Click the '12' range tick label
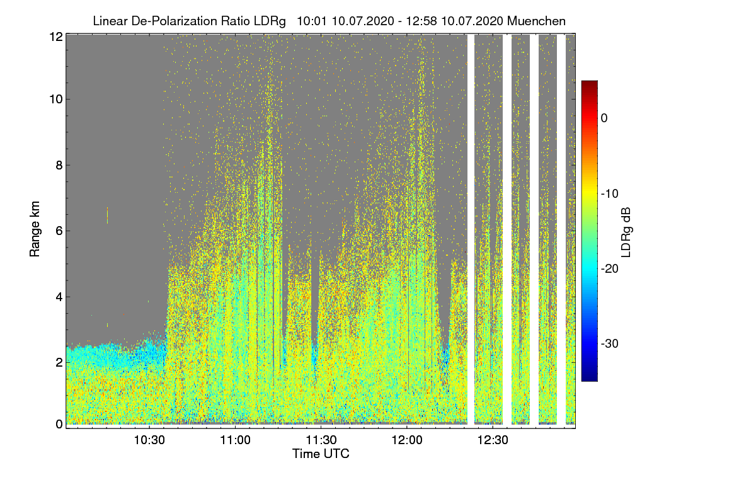Image resolution: width=756 pixels, height=504 pixels. (55, 37)
